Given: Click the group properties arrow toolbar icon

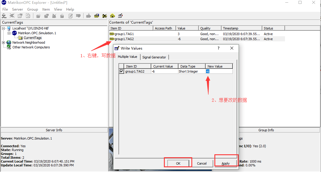Looking at the screenshot, I should click(46, 16).
